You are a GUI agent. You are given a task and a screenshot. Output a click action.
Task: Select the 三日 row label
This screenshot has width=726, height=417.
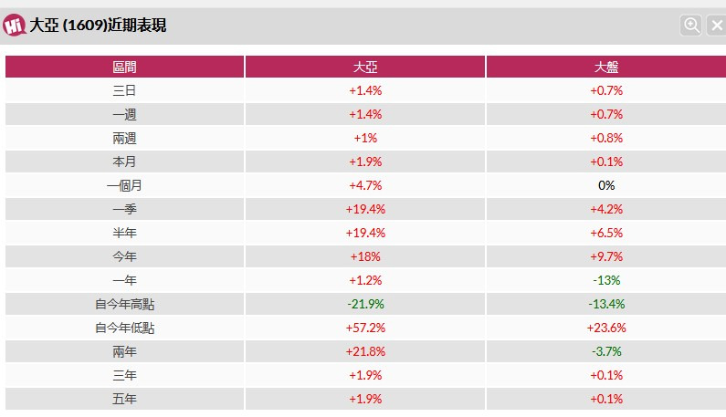[x=125, y=90]
